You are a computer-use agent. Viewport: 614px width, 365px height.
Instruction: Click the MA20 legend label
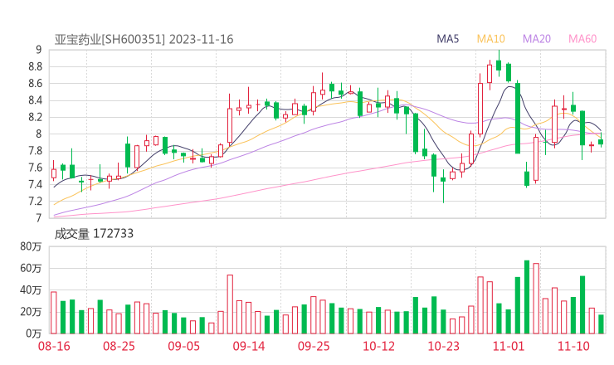[537, 39]
